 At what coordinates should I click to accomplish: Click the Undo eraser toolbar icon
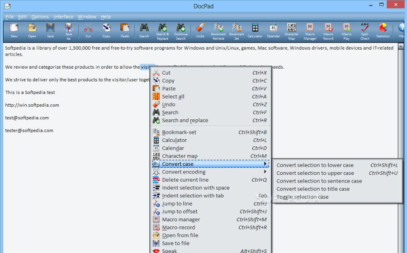(200, 31)
